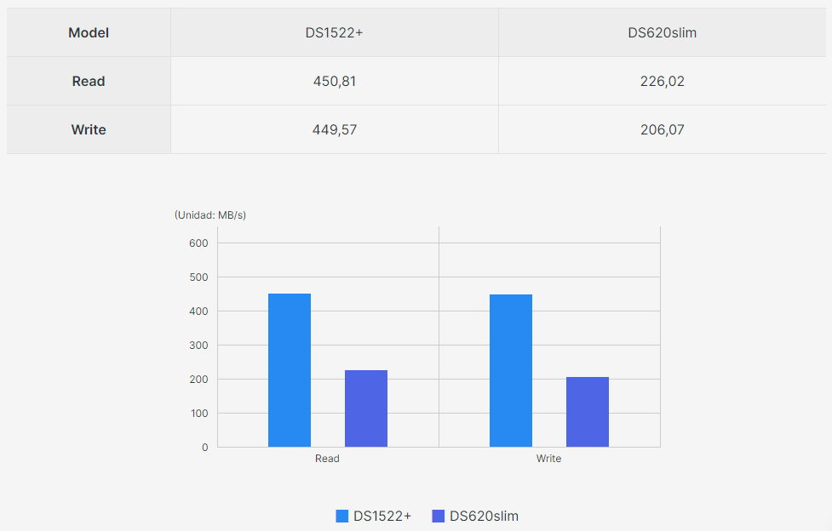Click the DS1522+ Write bar in chart

tap(511, 370)
